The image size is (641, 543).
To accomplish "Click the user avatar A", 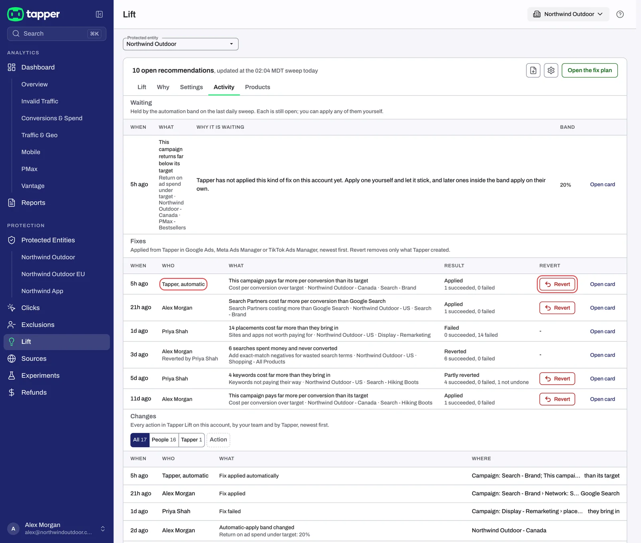I will (x=13, y=529).
